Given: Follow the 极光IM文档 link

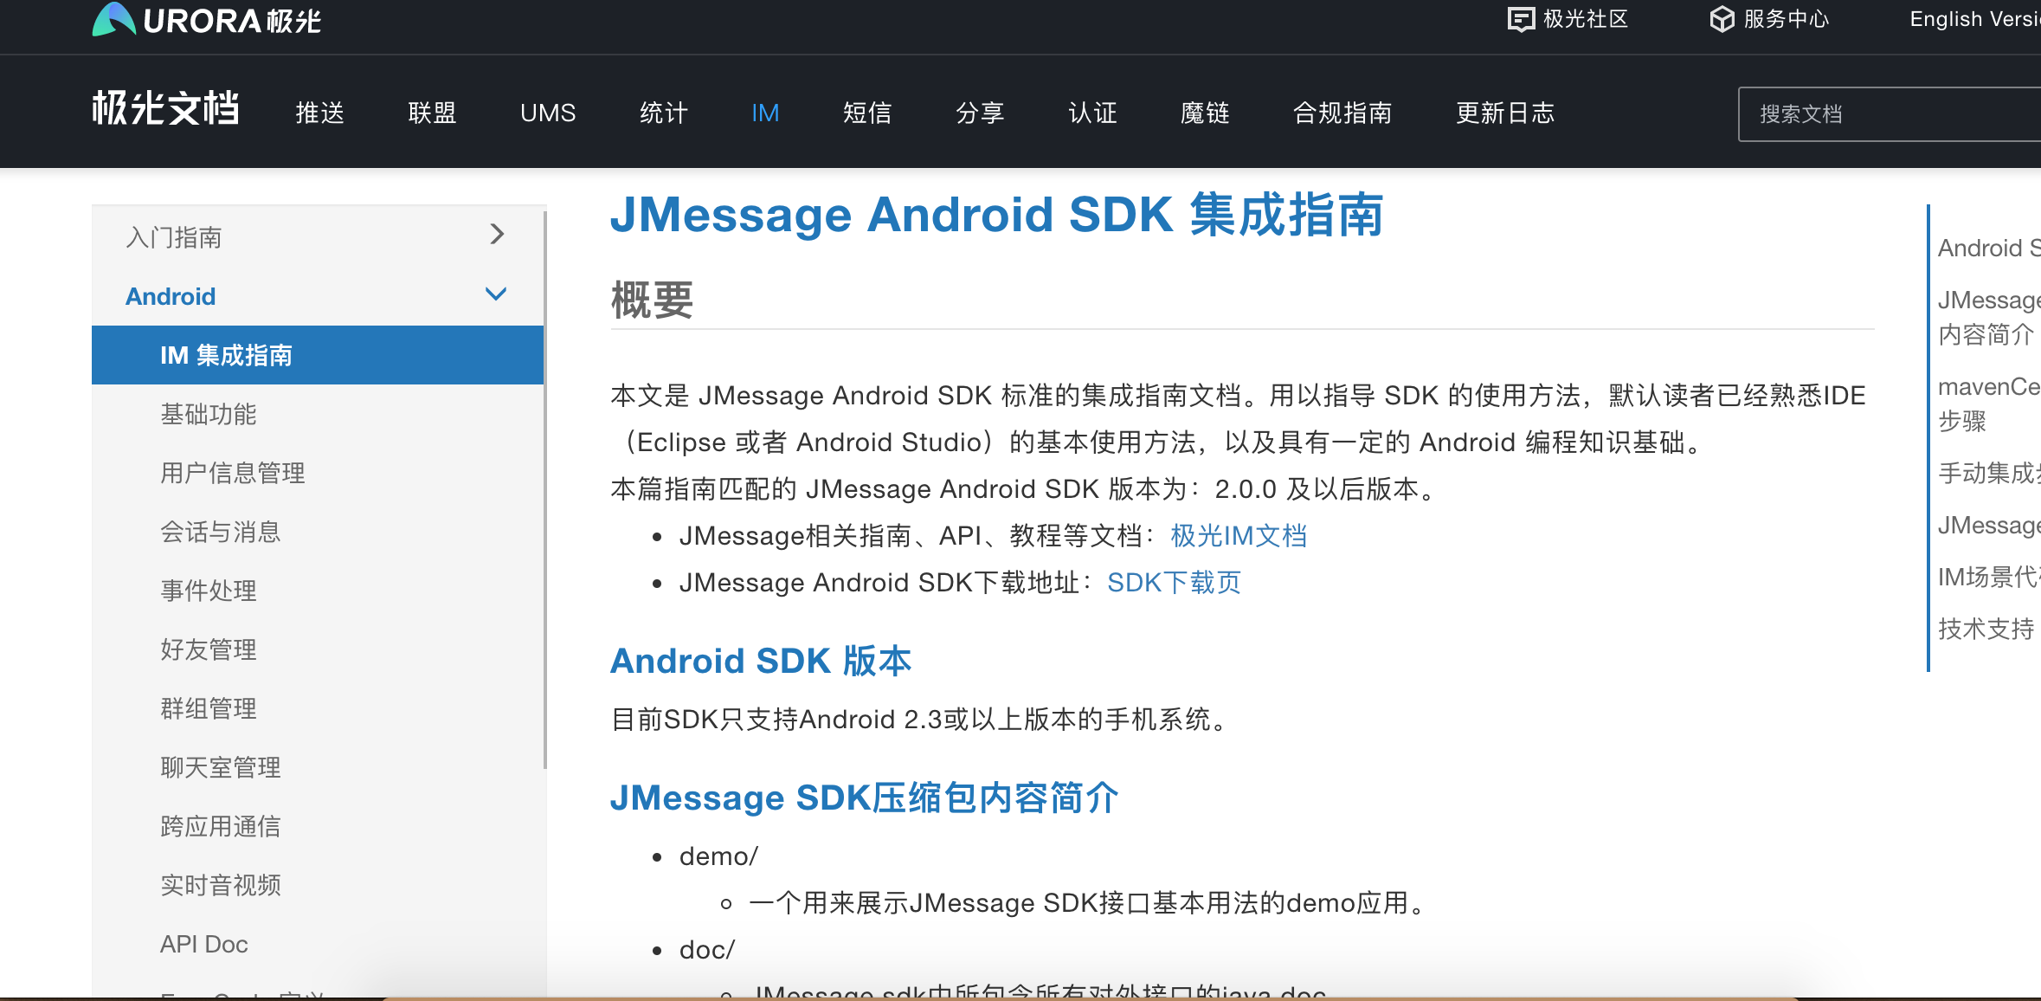Looking at the screenshot, I should tap(1239, 536).
